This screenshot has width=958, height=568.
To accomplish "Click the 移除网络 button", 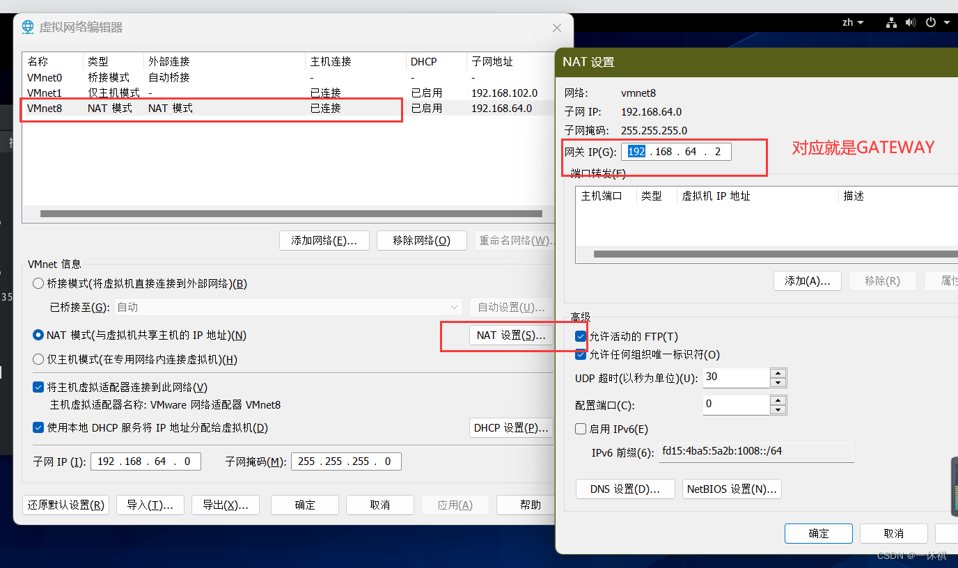I will pyautogui.click(x=421, y=241).
